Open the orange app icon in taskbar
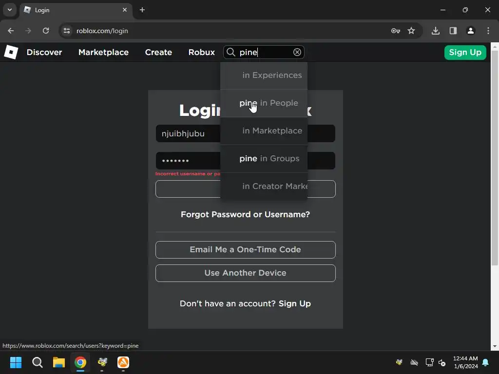Viewport: 499px width, 374px height. (x=123, y=362)
